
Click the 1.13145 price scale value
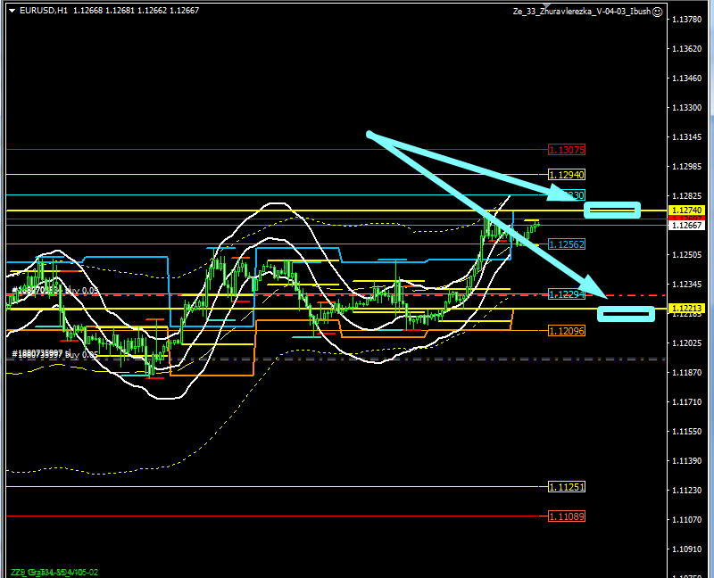pos(686,137)
